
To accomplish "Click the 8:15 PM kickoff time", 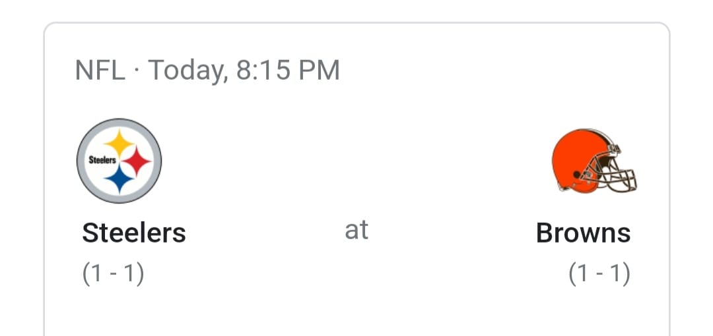I will [x=288, y=70].
